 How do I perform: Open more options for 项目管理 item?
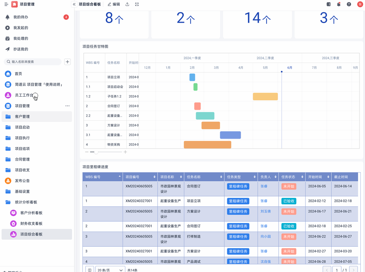click(68, 106)
